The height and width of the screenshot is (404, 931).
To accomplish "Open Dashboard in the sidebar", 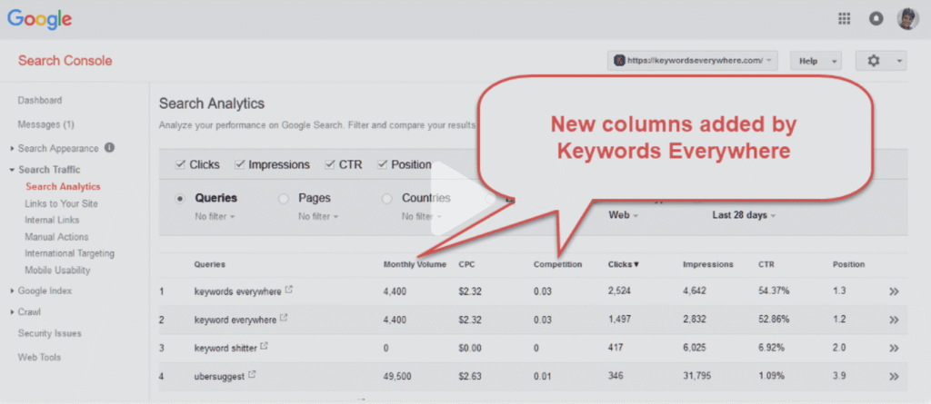I will tap(40, 100).
